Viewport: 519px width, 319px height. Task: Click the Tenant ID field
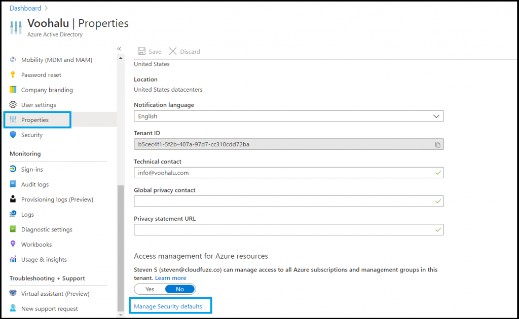tap(288, 144)
